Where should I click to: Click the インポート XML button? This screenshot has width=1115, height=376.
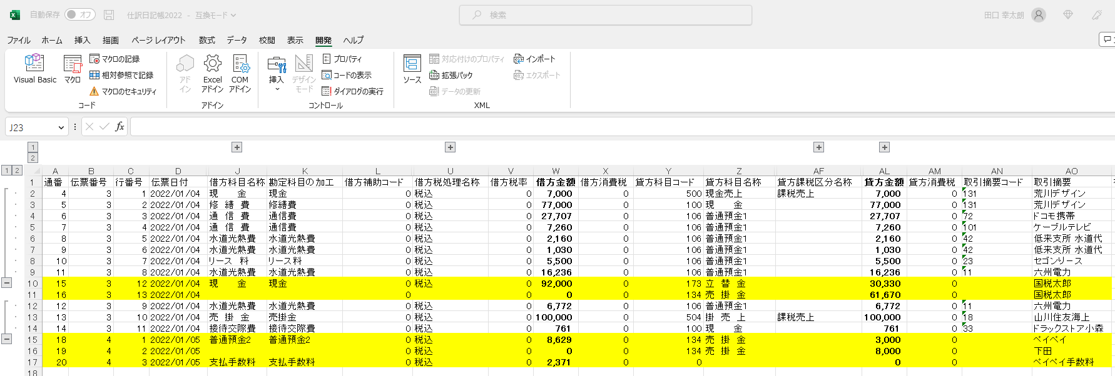pos(534,59)
